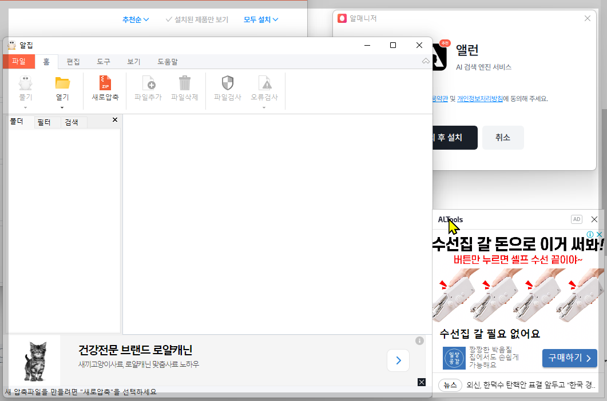Expand the 풀기 dropdown arrow

coord(26,108)
